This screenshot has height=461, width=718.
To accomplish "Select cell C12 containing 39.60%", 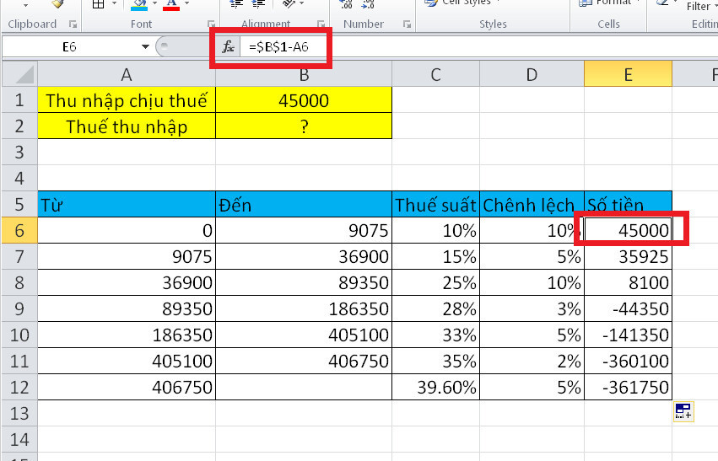I will 436,388.
